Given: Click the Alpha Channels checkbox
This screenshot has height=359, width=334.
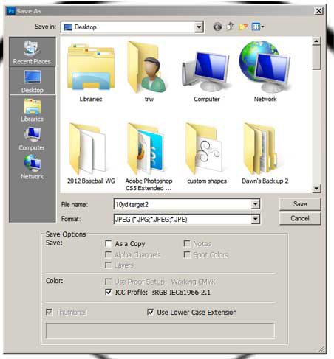Looking at the screenshot, I should pos(109,254).
